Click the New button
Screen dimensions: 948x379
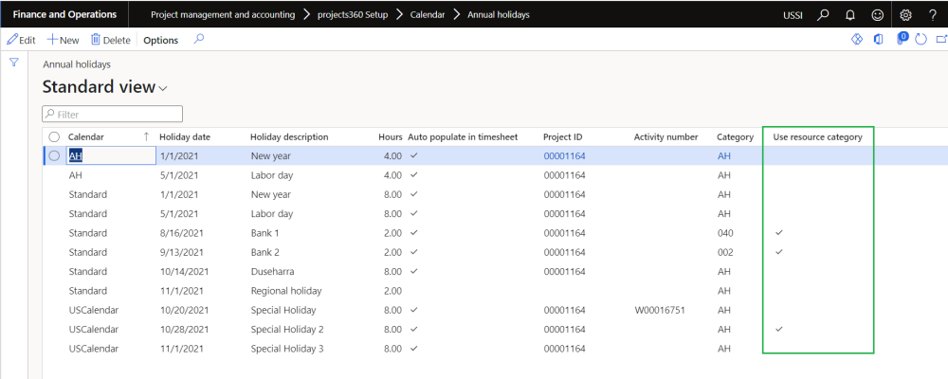pos(64,40)
